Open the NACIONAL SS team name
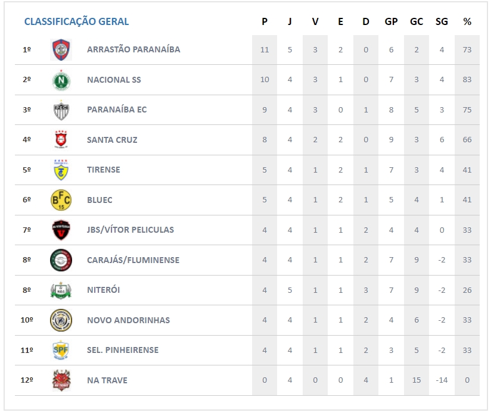 tap(114, 80)
